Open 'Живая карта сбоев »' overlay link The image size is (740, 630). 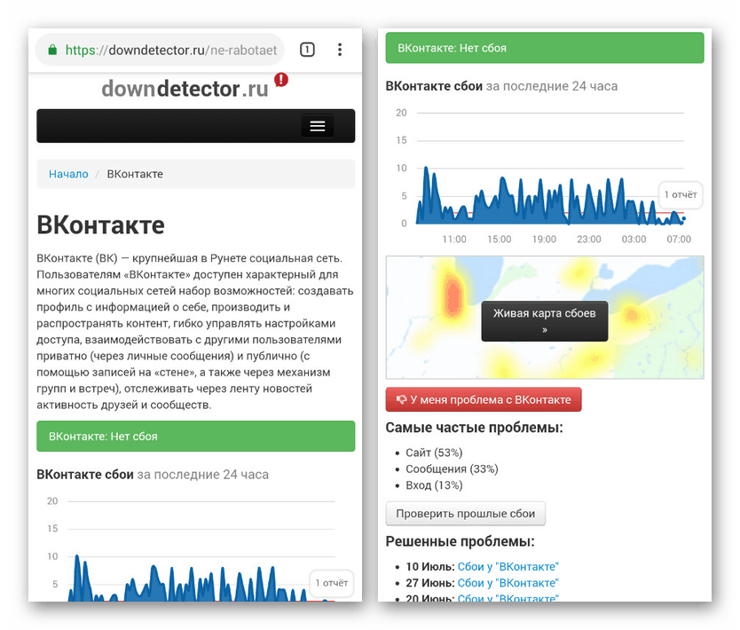[544, 321]
